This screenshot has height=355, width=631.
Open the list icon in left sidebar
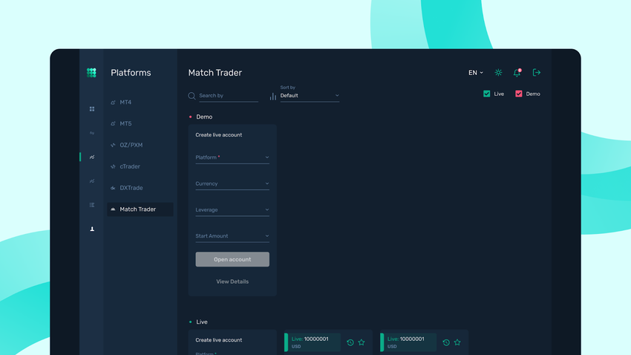(x=92, y=205)
